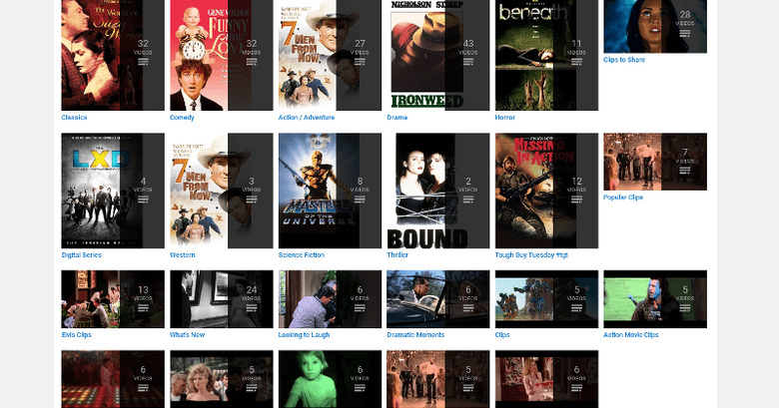Click the 28 videos count on Clips to Share
The width and height of the screenshot is (779, 408).
tap(685, 18)
